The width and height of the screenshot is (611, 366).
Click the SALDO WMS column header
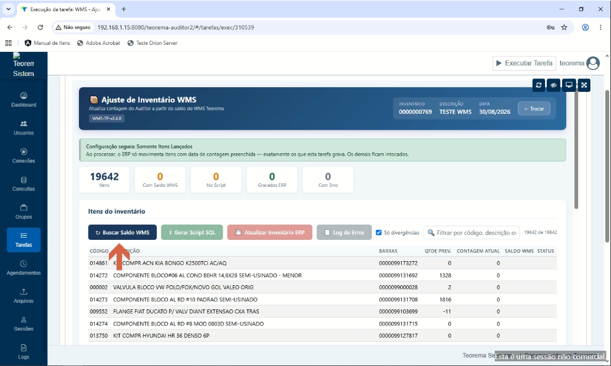pos(519,251)
